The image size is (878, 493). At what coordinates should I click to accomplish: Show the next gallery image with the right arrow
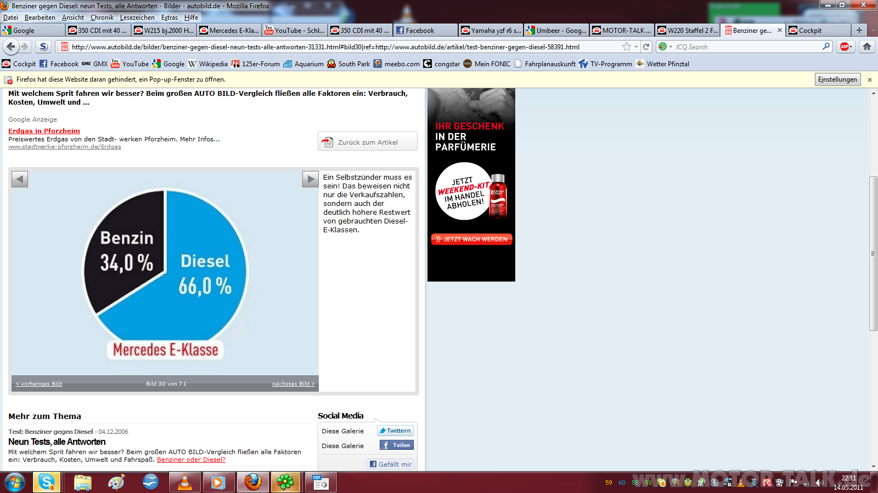311,179
